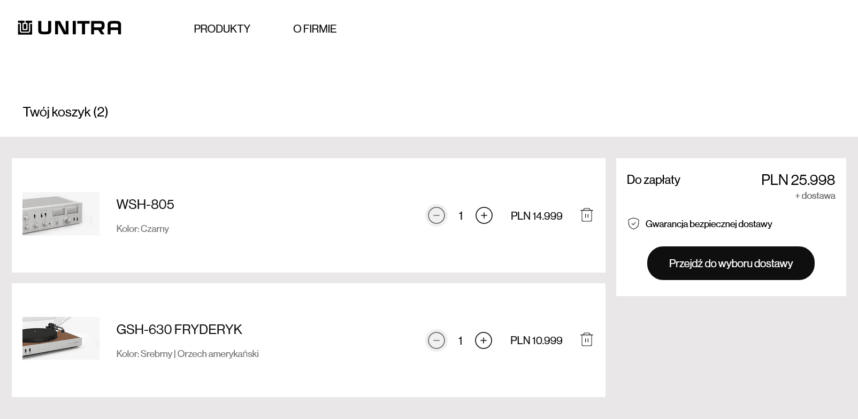
Task: Click the Gwarancja bezpiecznej dostawy text
Action: tap(709, 224)
